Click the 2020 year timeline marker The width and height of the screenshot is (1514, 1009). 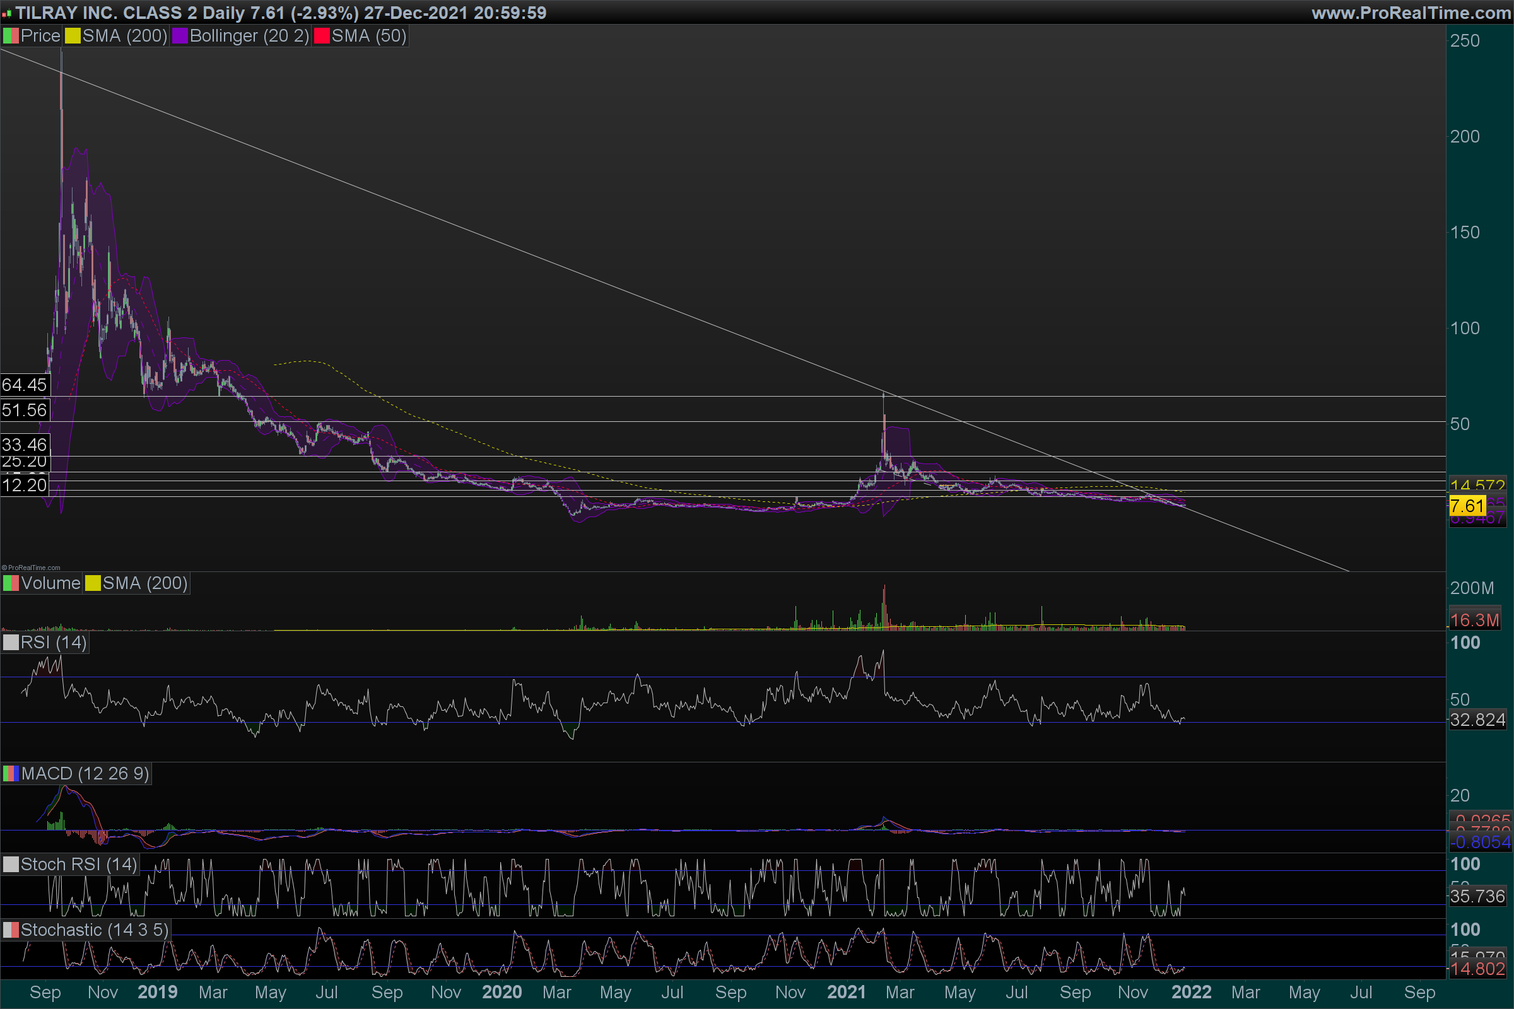pyautogui.click(x=502, y=991)
